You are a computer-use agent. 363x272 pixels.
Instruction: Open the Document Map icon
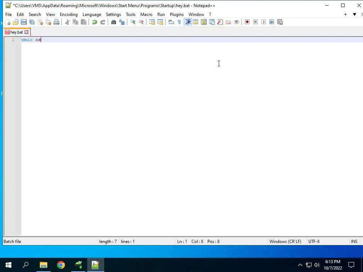click(x=204, y=22)
